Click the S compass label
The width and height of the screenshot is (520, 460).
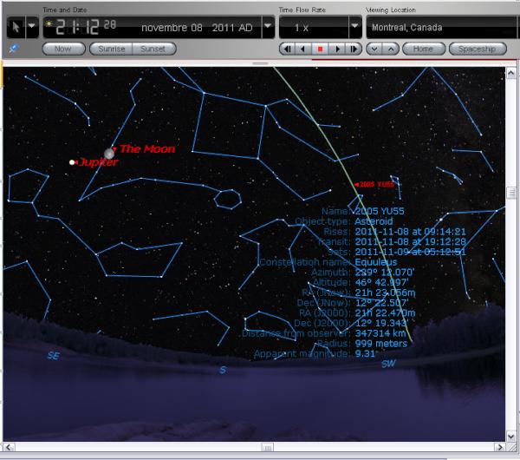click(x=223, y=370)
